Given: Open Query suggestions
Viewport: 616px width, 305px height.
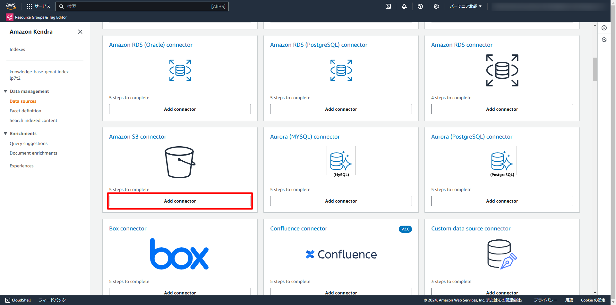Looking at the screenshot, I should click(29, 143).
